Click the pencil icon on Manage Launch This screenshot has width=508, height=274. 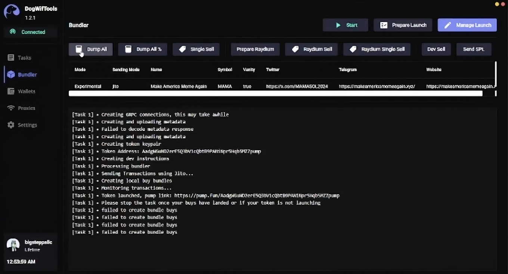click(447, 25)
